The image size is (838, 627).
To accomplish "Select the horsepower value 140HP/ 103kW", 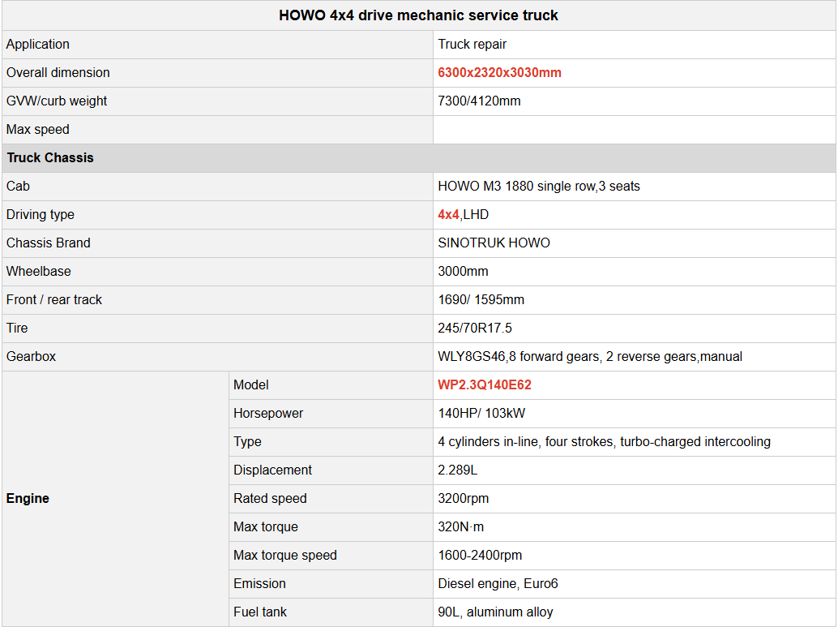I will click(481, 414).
